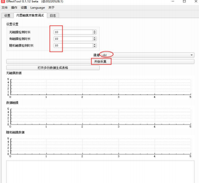The width and height of the screenshot is (199, 183).
Task: Decrease 无触摸检测时长 with down arrow
Action: (x=95, y=33)
